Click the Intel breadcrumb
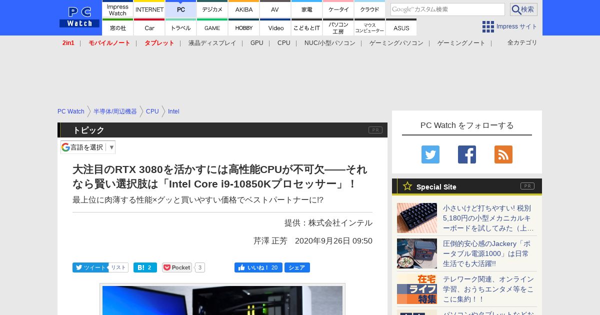This screenshot has width=600, height=315. pos(173,111)
